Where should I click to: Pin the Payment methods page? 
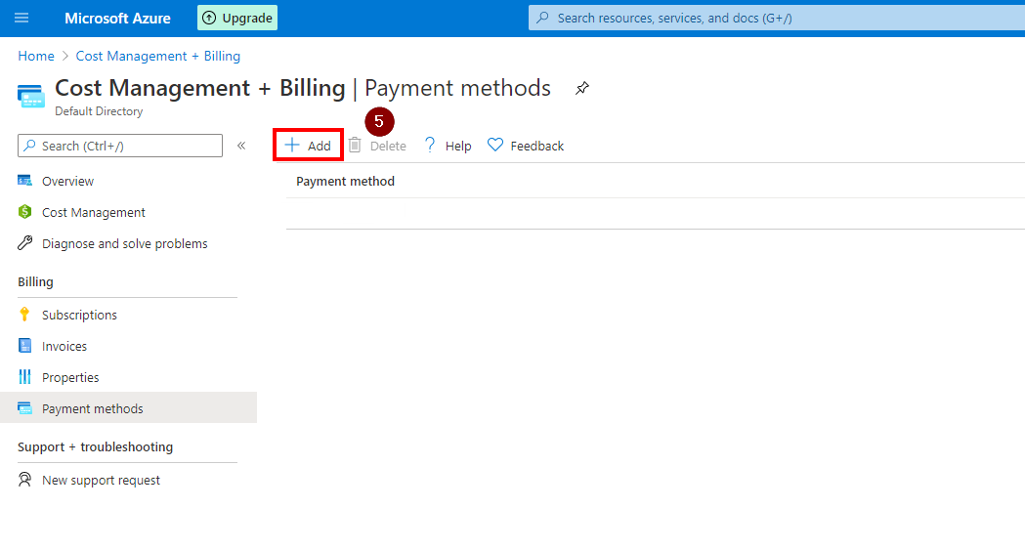click(581, 88)
